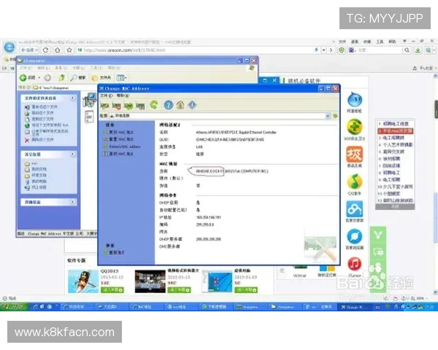Click the fourth MAC task link in sidebar

coord(118,154)
